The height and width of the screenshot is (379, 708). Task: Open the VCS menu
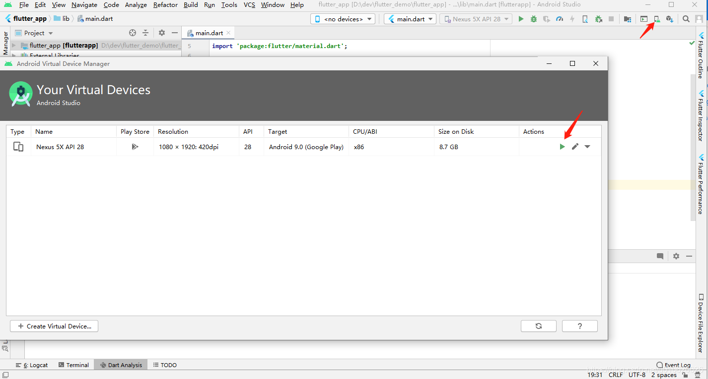249,4
